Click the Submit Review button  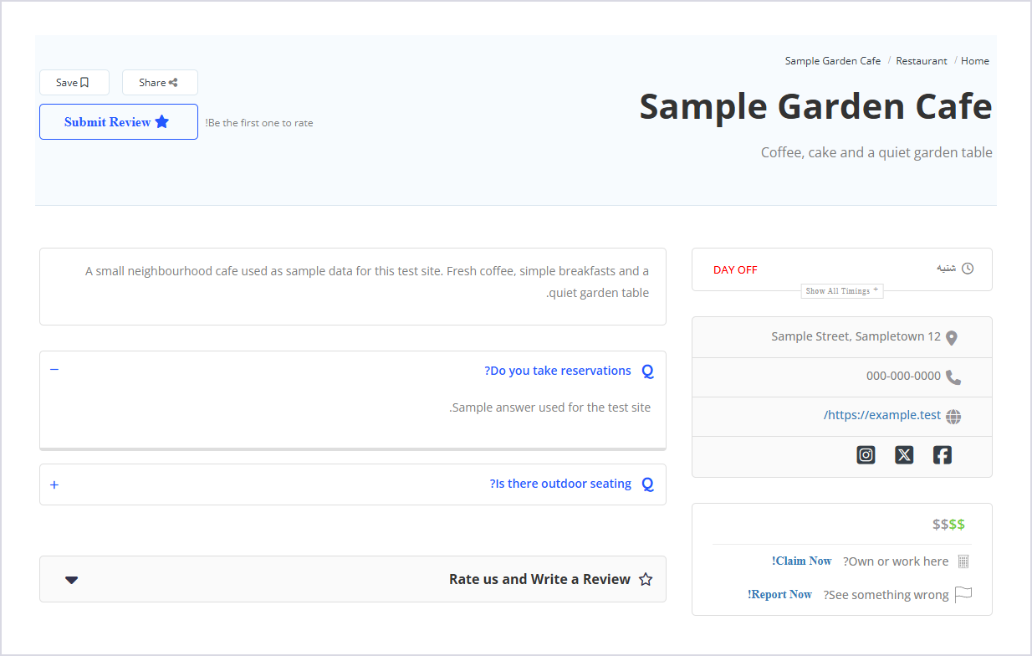[119, 122]
